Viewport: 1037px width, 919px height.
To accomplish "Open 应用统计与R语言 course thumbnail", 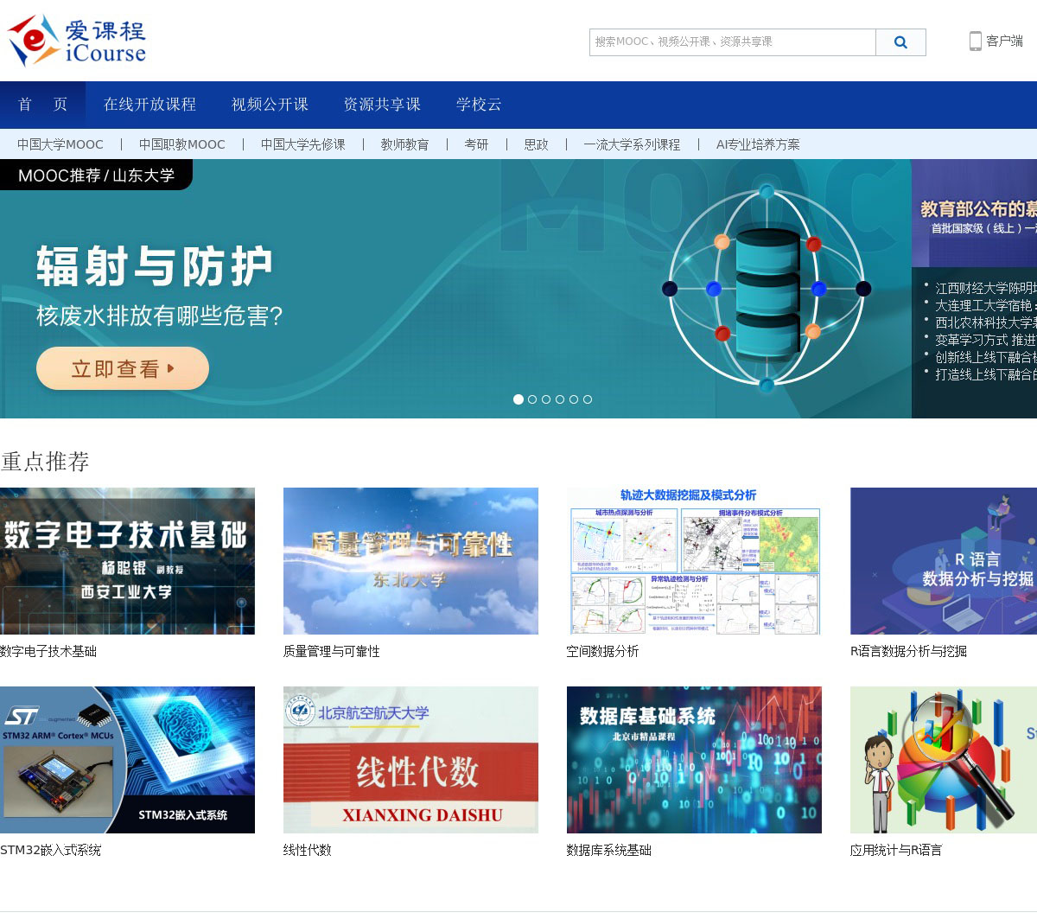I will [944, 760].
